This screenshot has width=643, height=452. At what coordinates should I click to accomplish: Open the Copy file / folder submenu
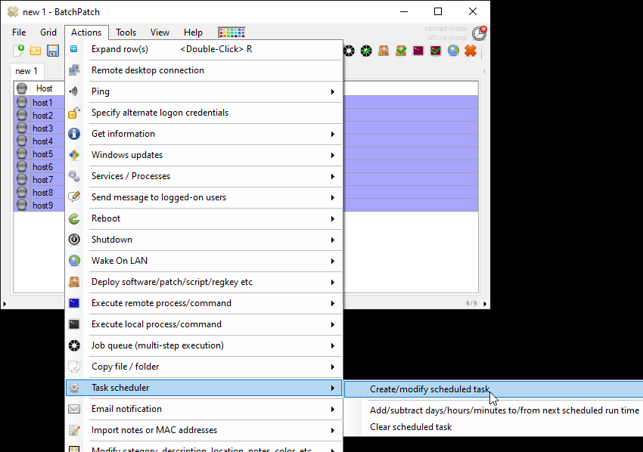[x=203, y=367]
